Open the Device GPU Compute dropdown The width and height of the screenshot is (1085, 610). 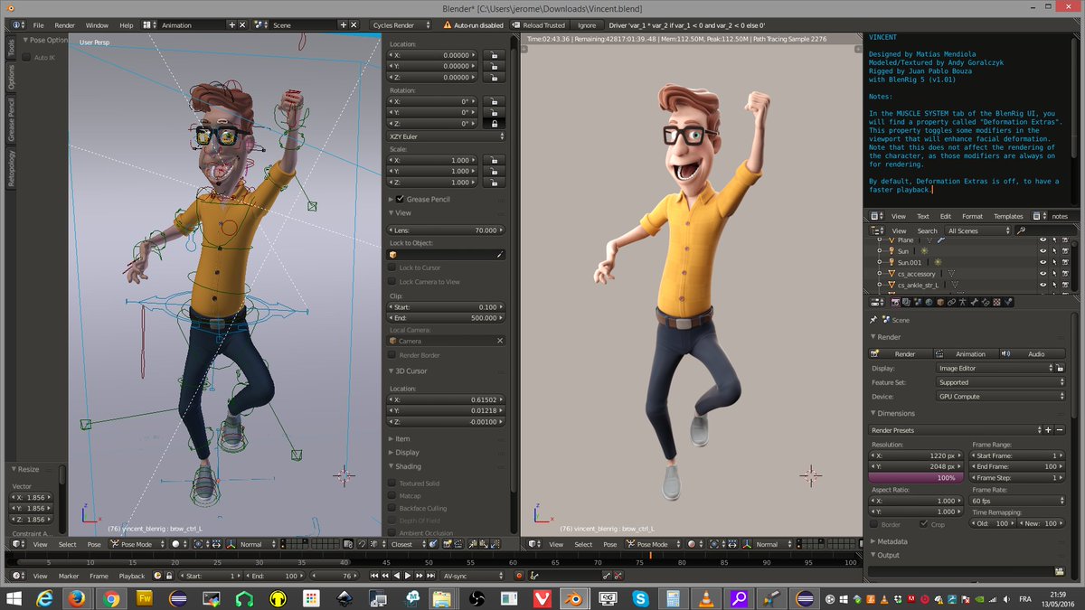click(1000, 396)
